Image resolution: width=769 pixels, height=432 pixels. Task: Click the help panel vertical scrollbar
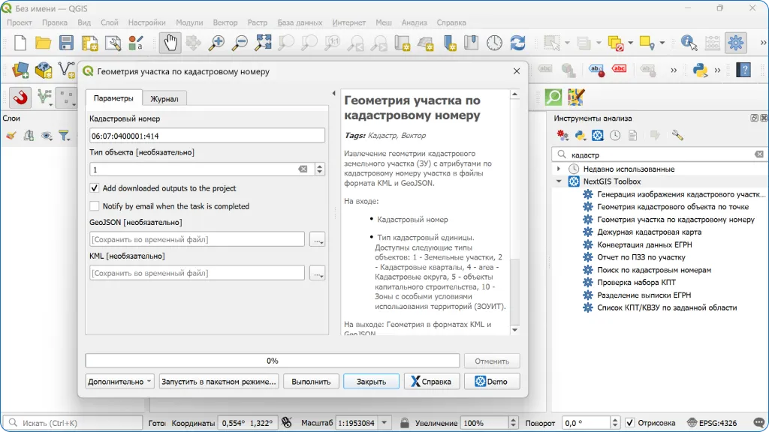click(x=514, y=211)
